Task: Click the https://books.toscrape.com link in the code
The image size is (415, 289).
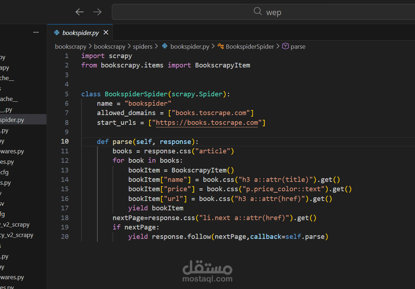Action: pyautogui.click(x=207, y=123)
